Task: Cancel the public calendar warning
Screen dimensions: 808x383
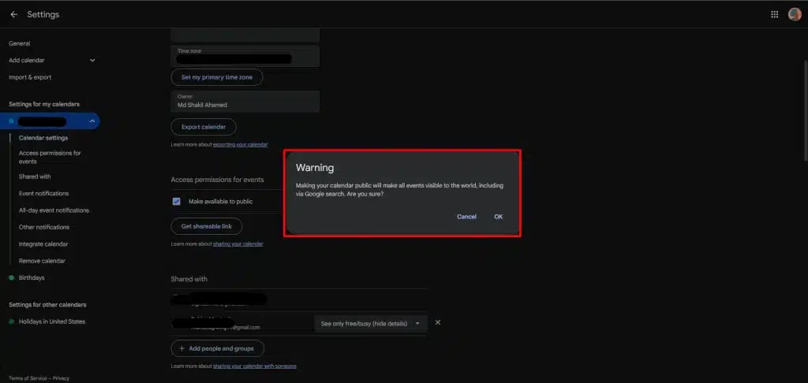Action: click(x=466, y=217)
